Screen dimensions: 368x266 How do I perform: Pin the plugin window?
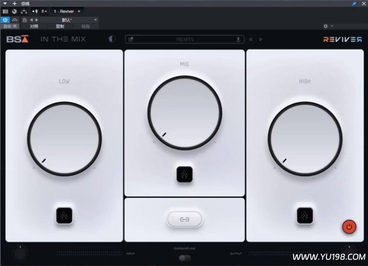pos(354,4)
